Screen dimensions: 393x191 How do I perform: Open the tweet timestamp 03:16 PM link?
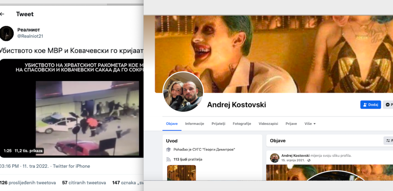(x=24, y=166)
